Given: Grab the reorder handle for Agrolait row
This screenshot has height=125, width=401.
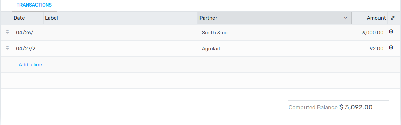Looking at the screenshot, I should 8,48.
